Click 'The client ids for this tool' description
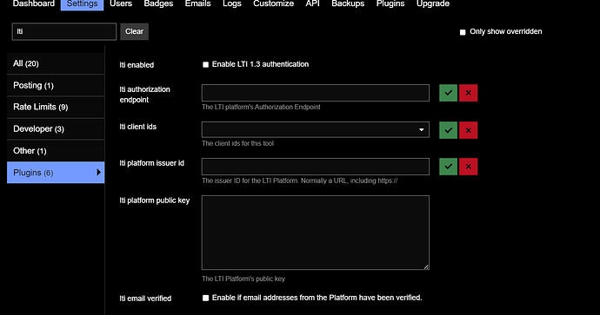The width and height of the screenshot is (600, 315). click(237, 143)
